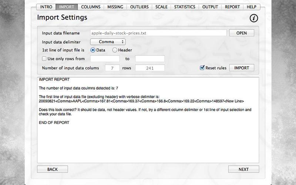Select the Data radio button

(x=93, y=50)
